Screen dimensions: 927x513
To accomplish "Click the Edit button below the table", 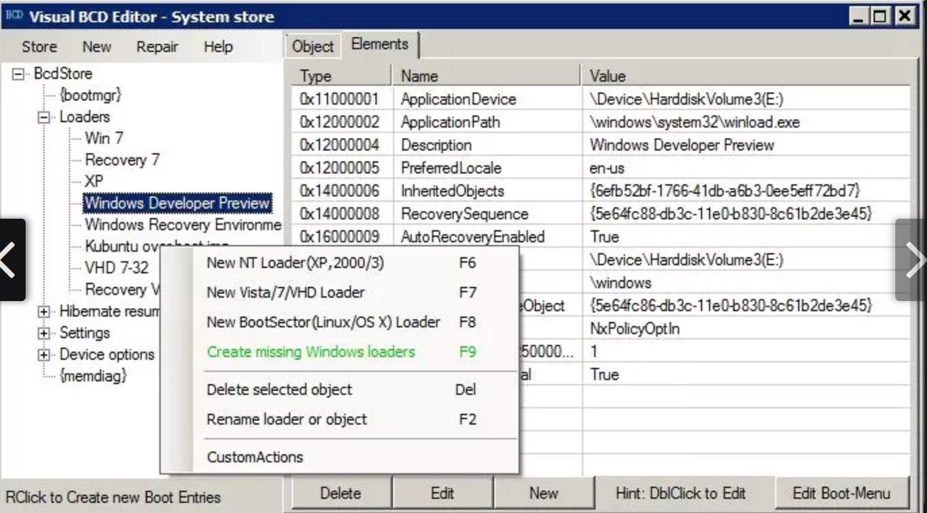I will tap(442, 493).
